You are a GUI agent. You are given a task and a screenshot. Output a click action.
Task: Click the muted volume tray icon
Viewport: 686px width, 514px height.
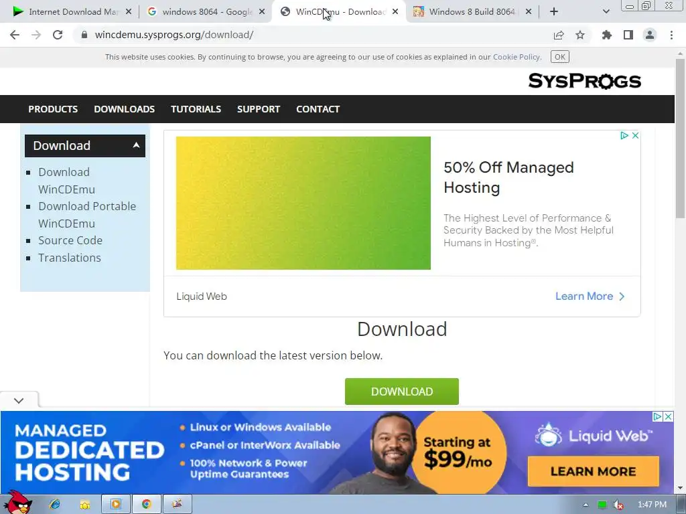point(618,505)
